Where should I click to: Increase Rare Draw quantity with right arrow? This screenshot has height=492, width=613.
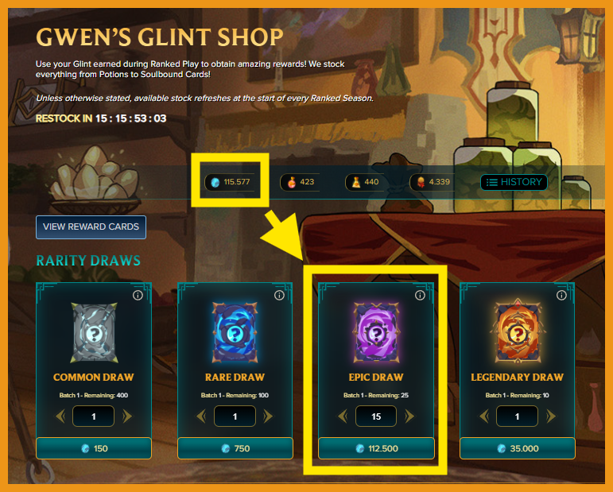tap(268, 416)
